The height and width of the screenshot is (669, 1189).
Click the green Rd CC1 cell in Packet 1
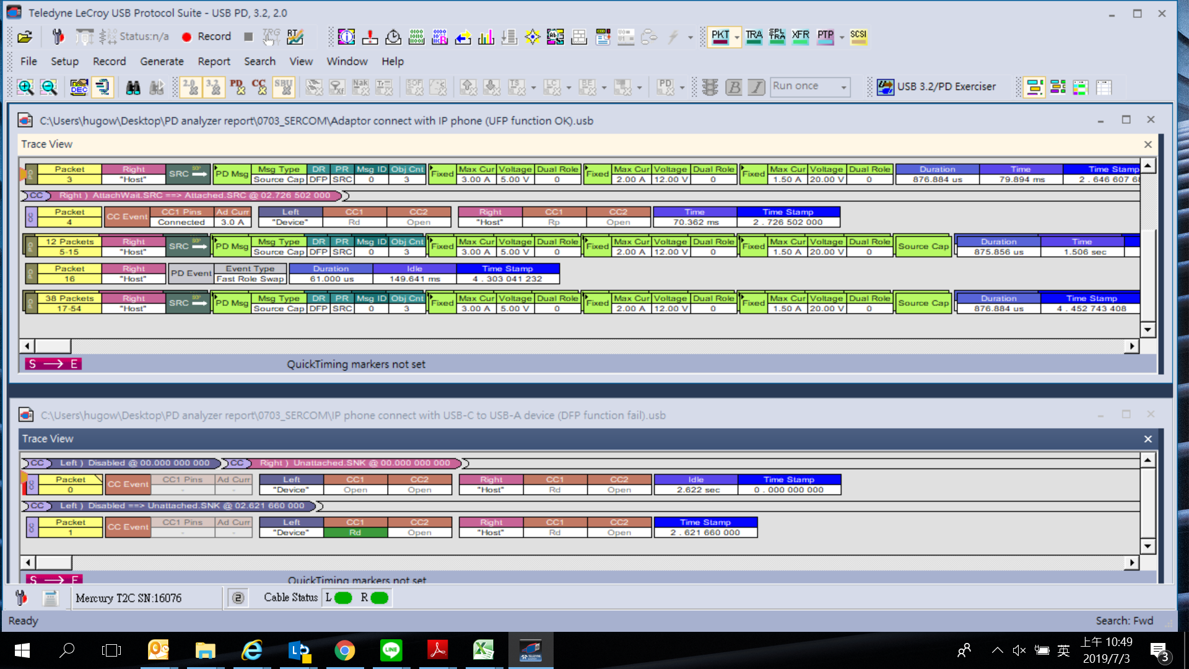click(x=355, y=533)
